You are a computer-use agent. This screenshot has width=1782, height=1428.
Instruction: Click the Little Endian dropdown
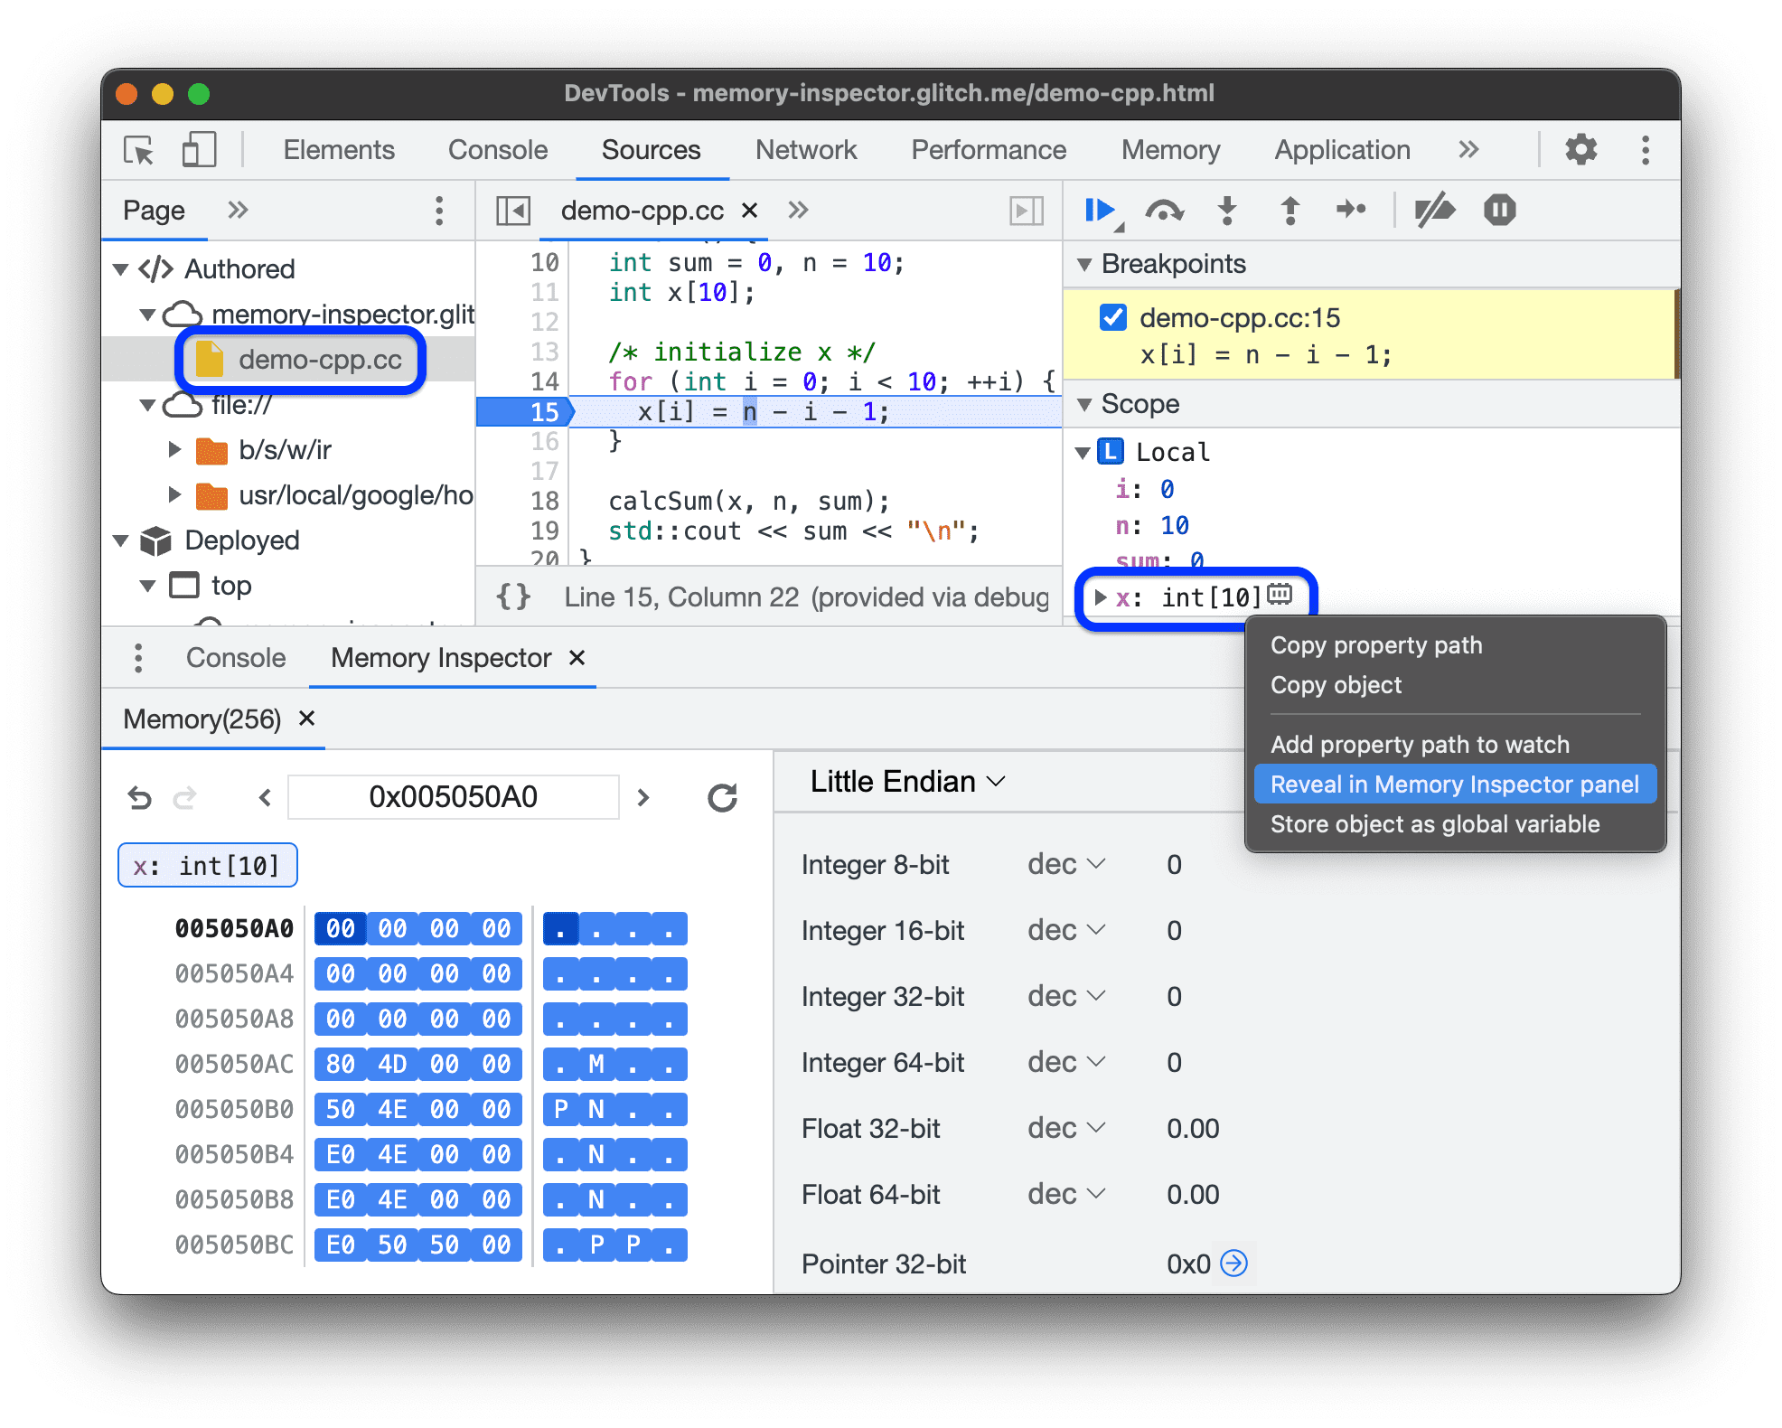tap(904, 784)
